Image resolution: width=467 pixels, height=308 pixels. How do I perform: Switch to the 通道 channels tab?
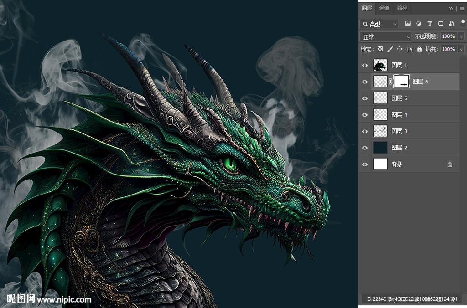(384, 8)
